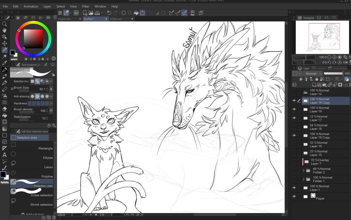The height and width of the screenshot is (220, 351).
Task: Select the Rectangle sub tool
Action: 32,146
